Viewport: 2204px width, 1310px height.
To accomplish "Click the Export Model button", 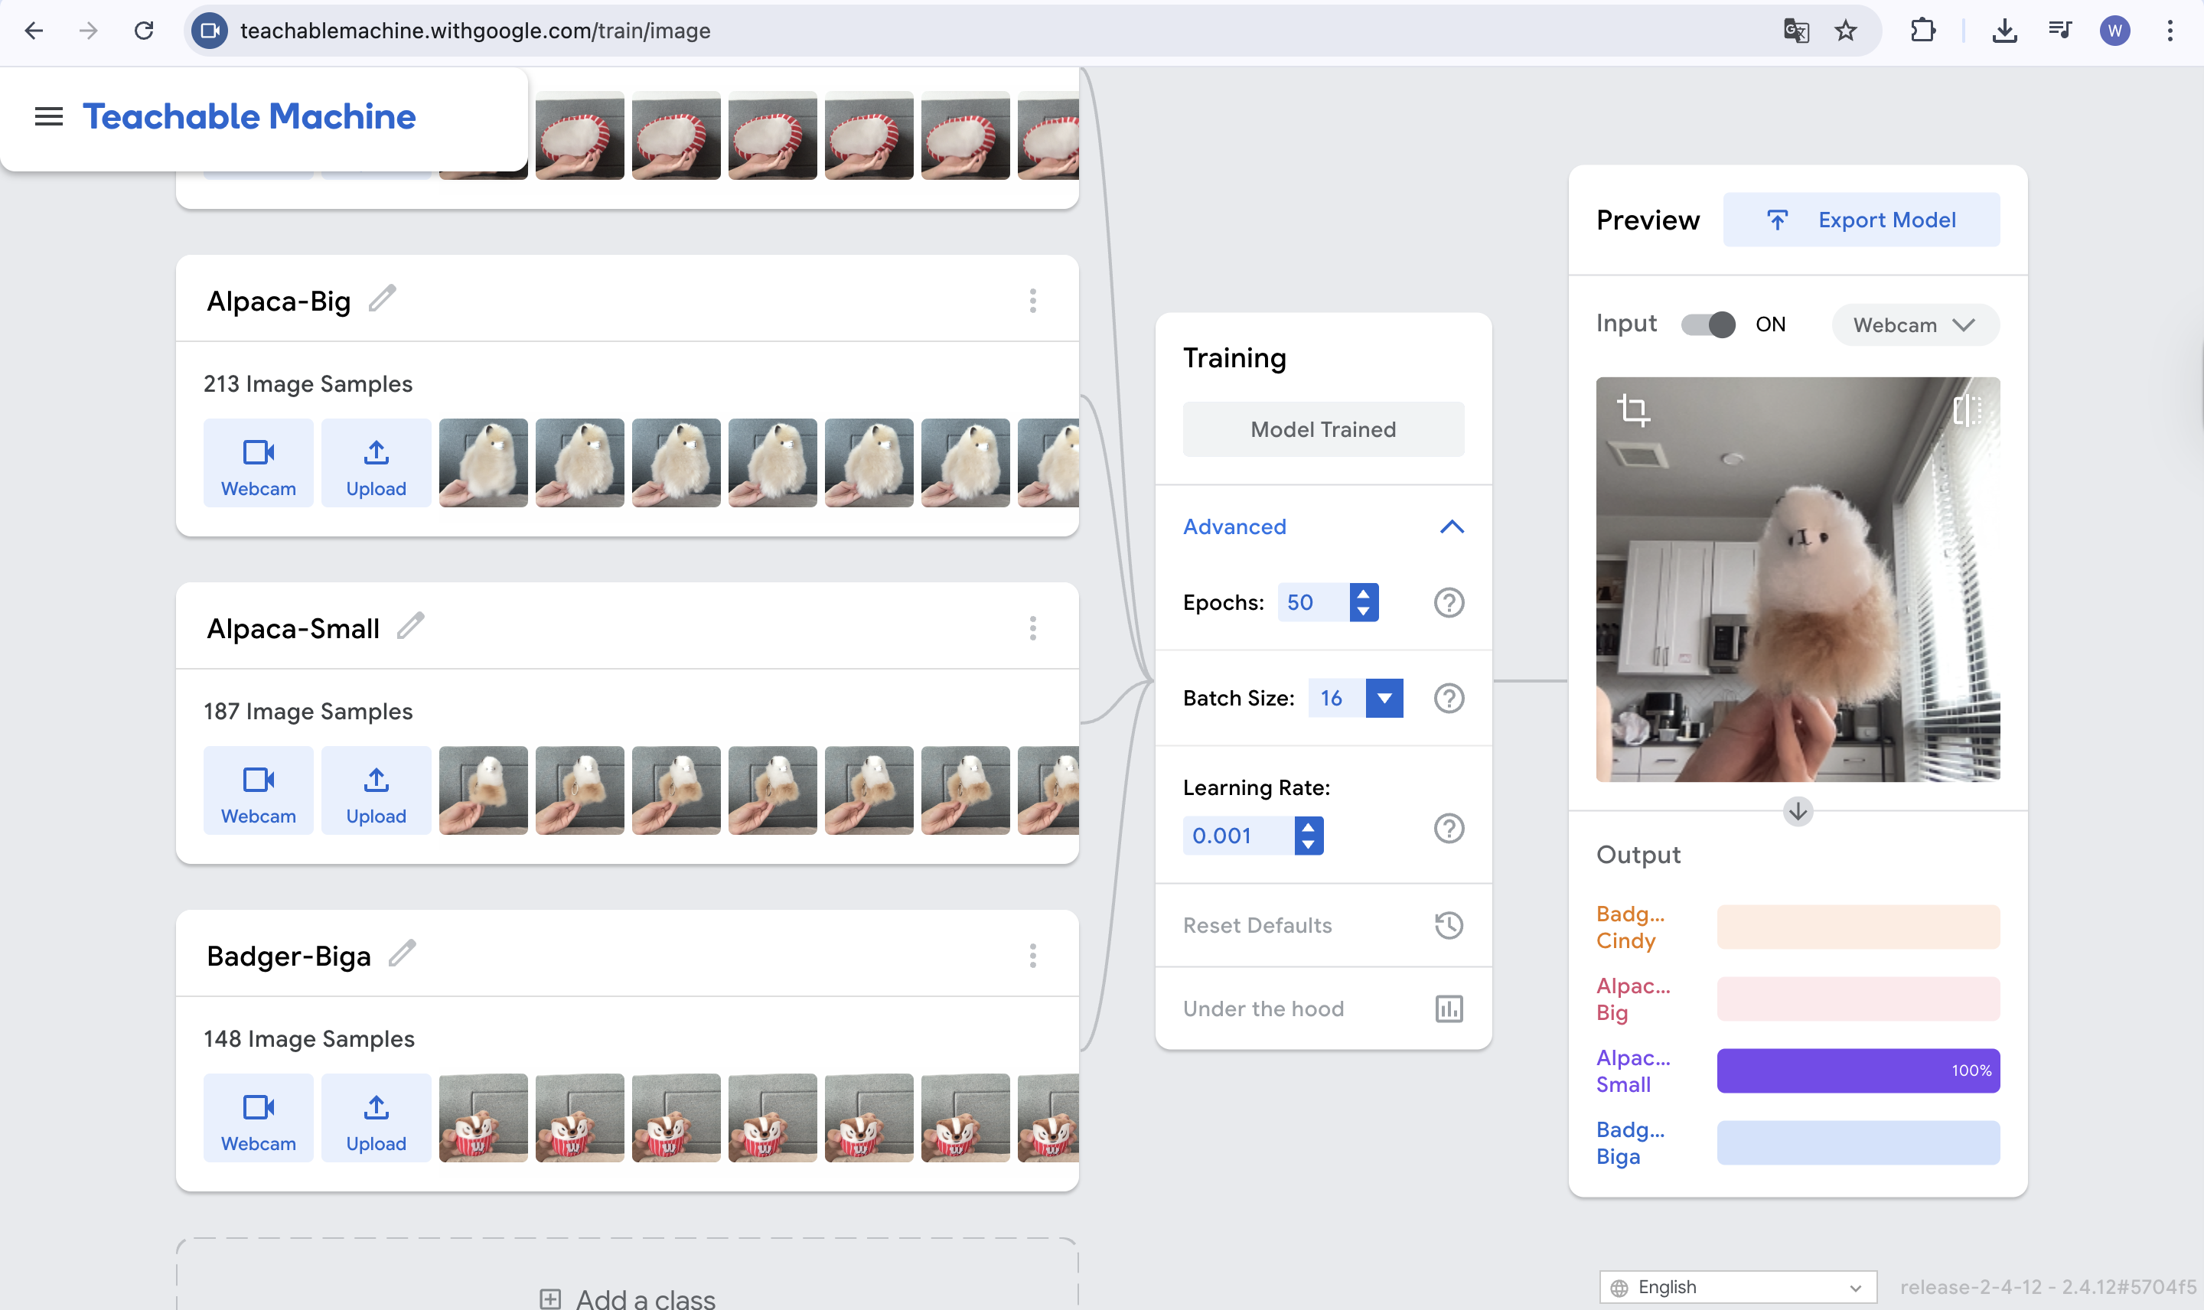I will pos(1860,220).
